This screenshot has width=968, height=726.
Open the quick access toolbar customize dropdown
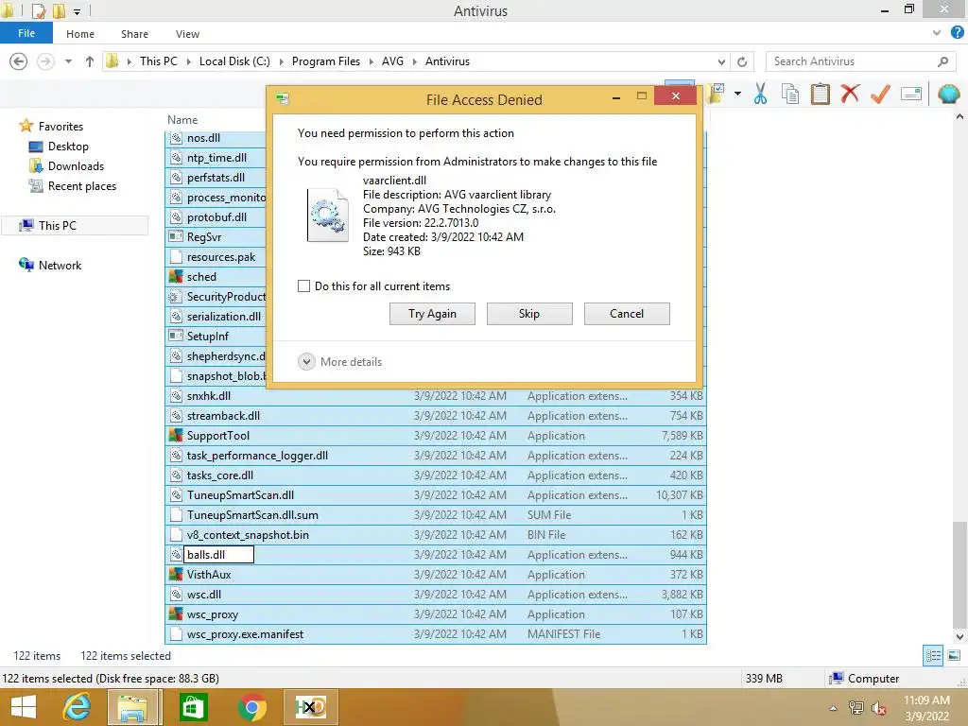click(77, 11)
